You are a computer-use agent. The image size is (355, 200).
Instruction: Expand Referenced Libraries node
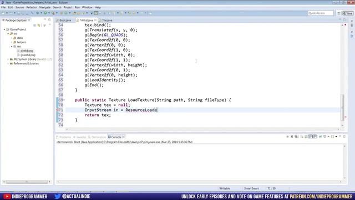coord(8,64)
